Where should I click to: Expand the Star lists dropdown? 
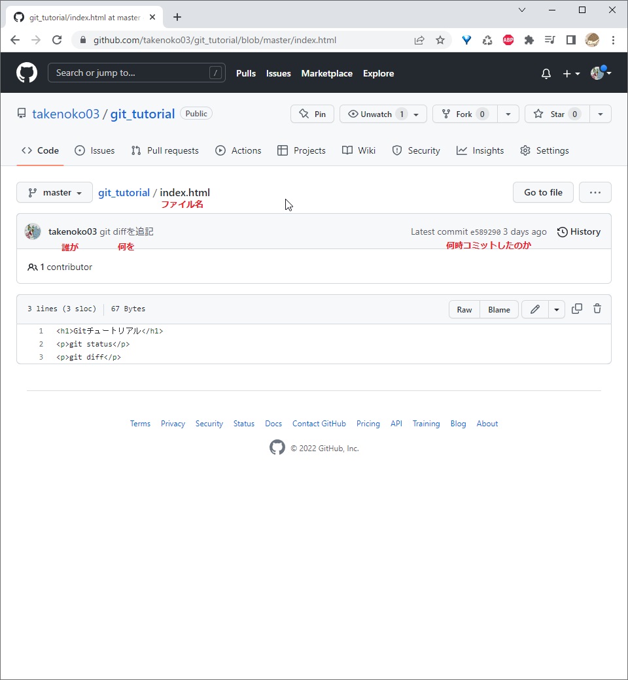(x=601, y=114)
